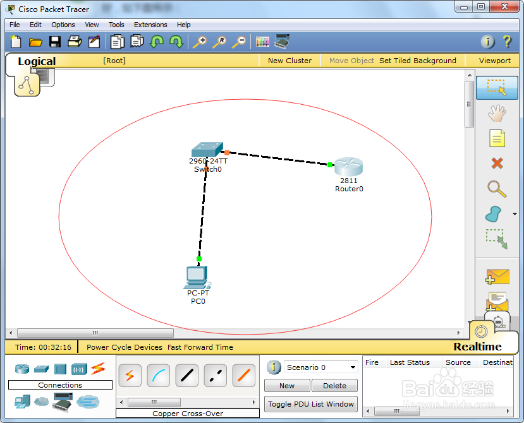Click the Zoom Out magnifier icon
Image resolution: width=524 pixels, height=423 pixels.
click(x=240, y=42)
